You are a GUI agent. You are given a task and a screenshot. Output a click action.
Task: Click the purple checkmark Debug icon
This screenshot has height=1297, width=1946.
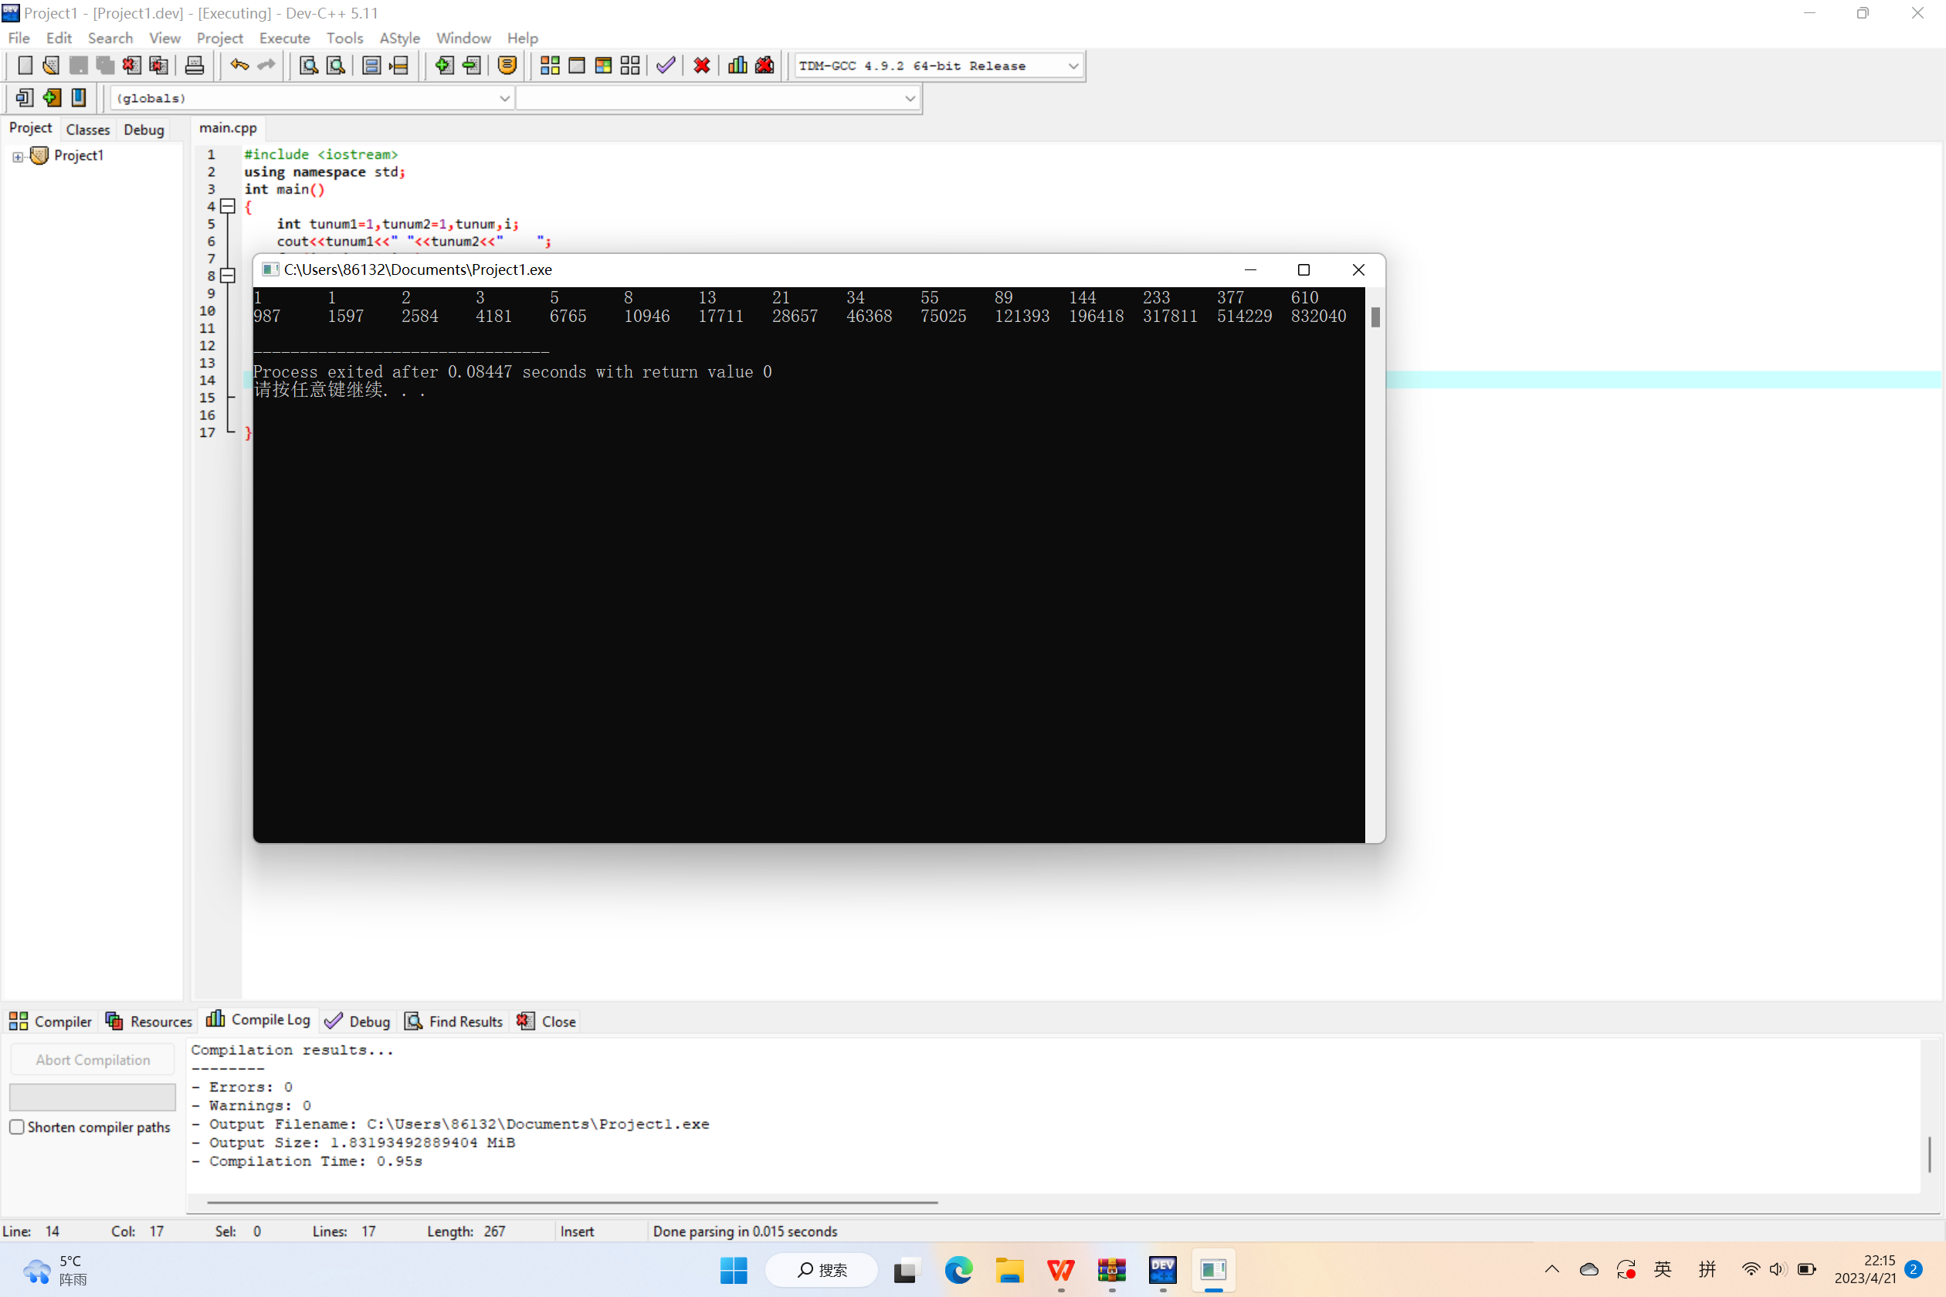point(666,66)
